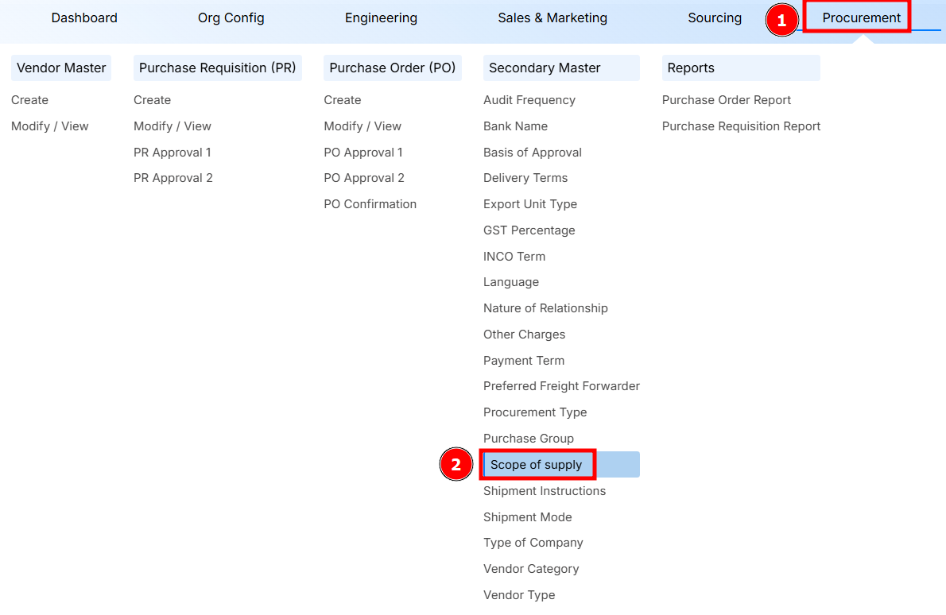Click Create under Vendor Master
Screen dimensions: 946x615
[29, 100]
